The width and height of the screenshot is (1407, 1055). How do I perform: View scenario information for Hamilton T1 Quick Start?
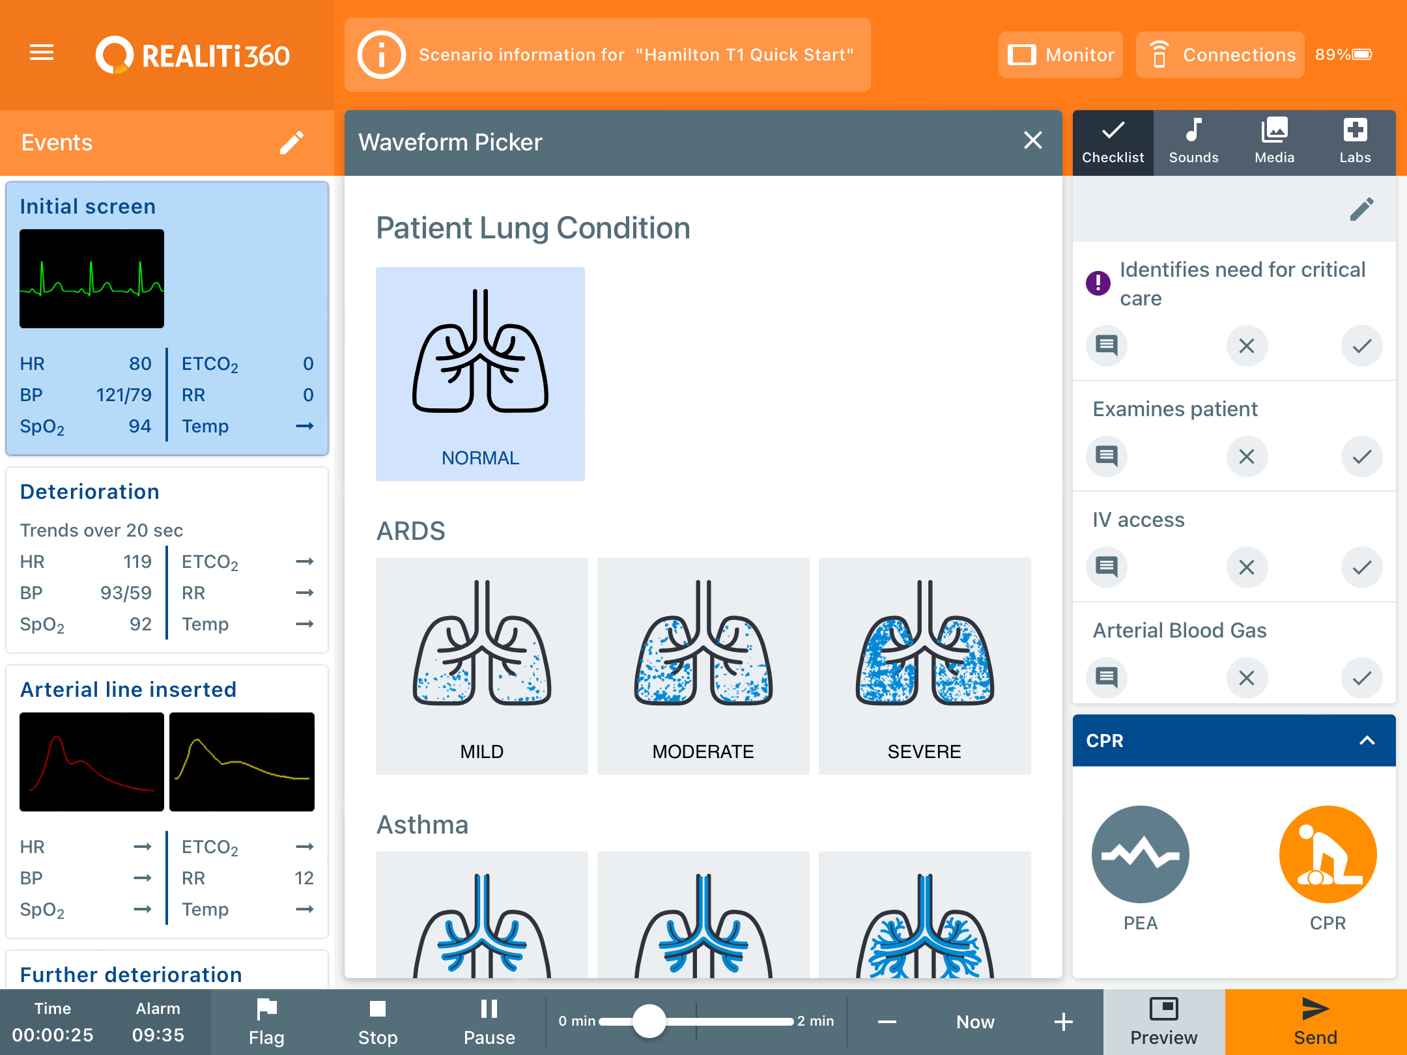tap(606, 55)
